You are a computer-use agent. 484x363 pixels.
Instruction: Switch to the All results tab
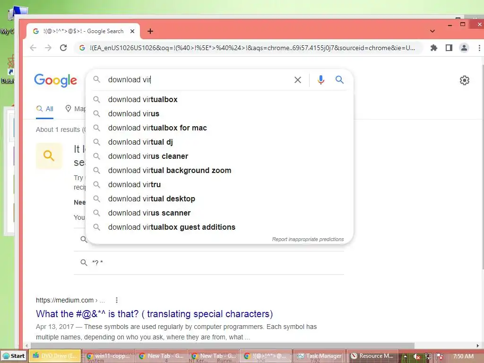coord(45,109)
